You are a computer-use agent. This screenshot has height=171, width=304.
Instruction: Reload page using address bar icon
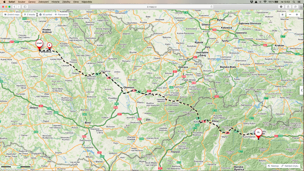point(211,6)
